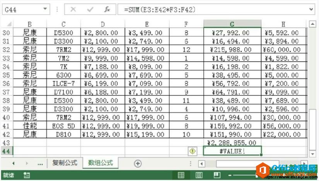
Task: Click zoom out minus button
Action: [230, 175]
